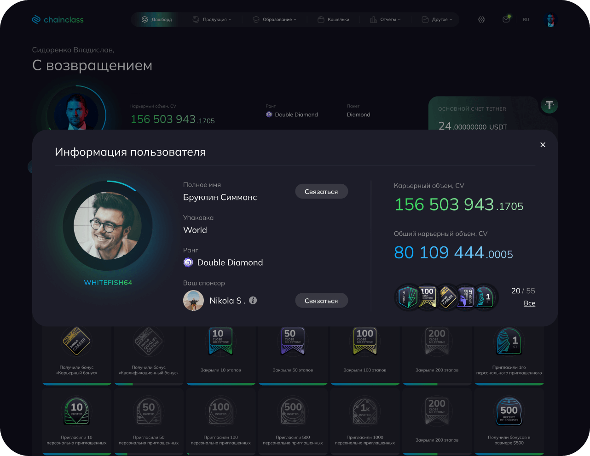Viewport: 590px width, 456px height.
Task: Open the Кошельки page
Action: tap(334, 20)
